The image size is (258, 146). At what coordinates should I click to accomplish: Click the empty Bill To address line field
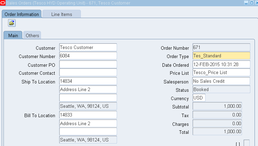tap(88, 131)
